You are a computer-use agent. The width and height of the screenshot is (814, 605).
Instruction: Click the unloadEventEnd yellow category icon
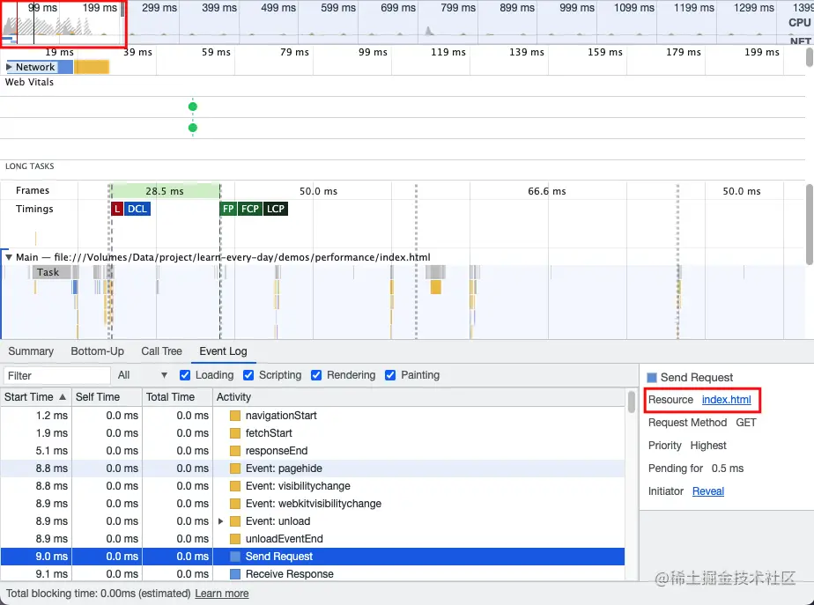(x=235, y=539)
